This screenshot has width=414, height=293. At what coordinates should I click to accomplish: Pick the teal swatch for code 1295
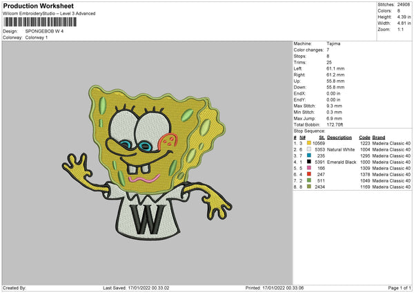(309, 155)
